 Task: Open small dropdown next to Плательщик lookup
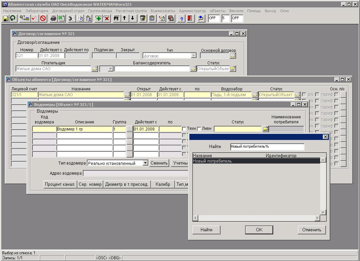(x=110, y=69)
